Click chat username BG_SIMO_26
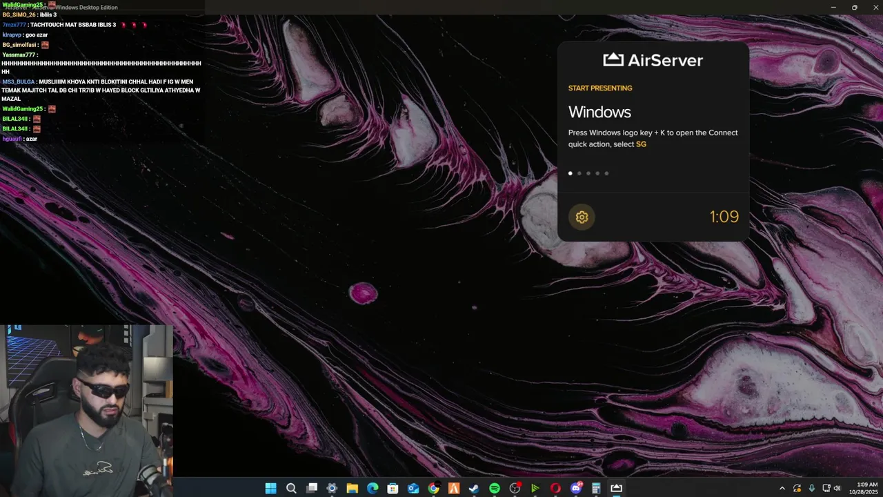This screenshot has height=497, width=883. pos(19,14)
